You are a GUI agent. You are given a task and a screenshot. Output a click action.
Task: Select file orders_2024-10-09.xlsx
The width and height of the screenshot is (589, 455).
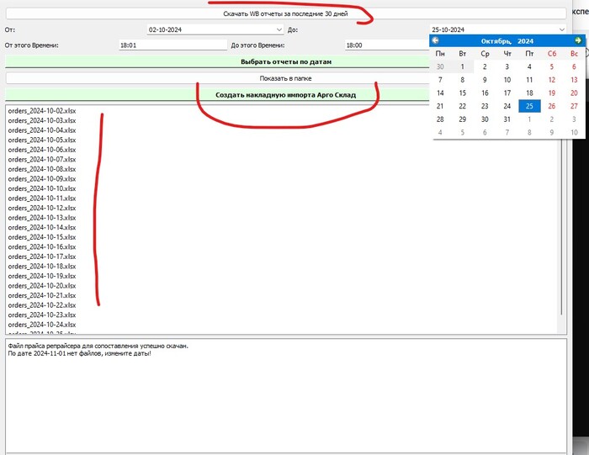tap(42, 179)
